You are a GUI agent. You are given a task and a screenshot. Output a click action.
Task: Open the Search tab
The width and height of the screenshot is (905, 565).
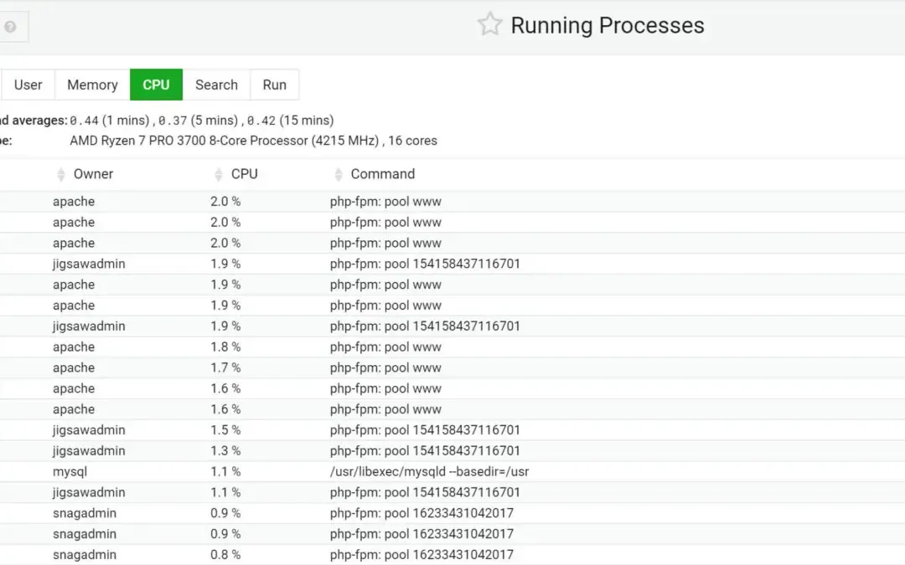216,85
